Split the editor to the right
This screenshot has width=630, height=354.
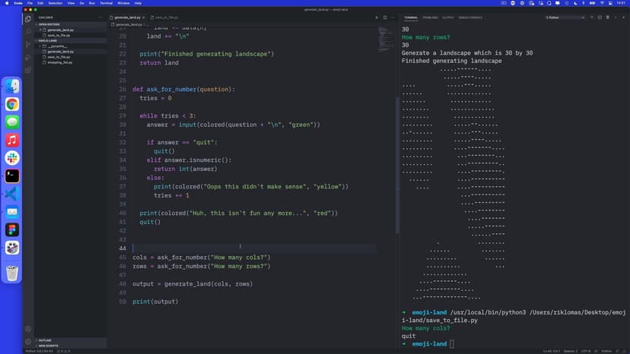tap(386, 17)
